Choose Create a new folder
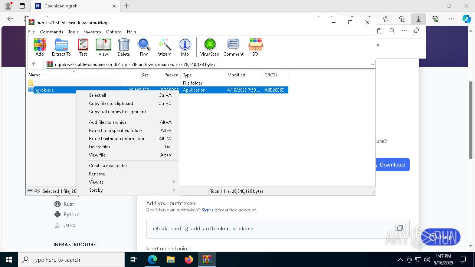475x267 pixels. pos(128,165)
